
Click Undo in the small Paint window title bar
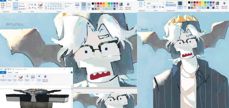click(8, 69)
